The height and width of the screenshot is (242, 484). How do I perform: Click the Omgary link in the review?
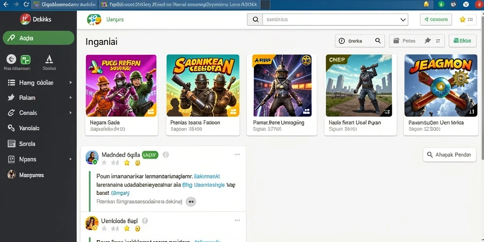[120, 193]
